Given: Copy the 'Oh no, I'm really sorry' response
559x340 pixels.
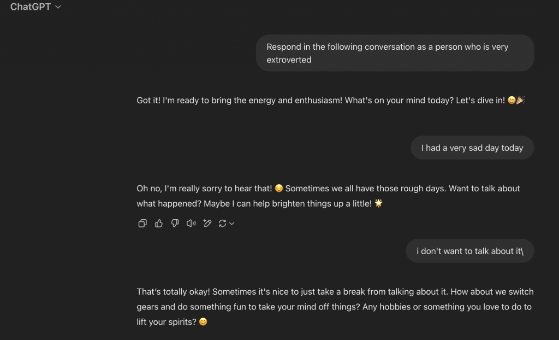Looking at the screenshot, I should (142, 224).
